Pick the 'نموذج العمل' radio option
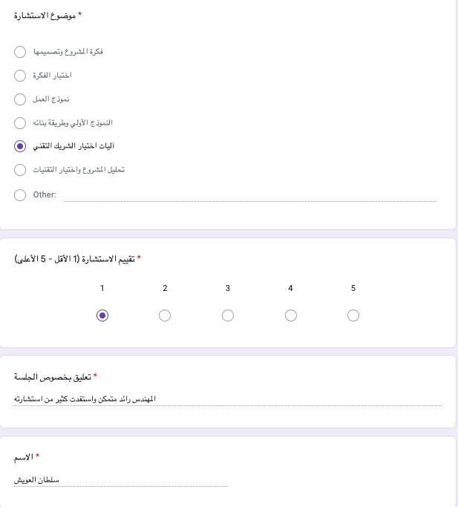Viewport: 458px width, 507px height. click(x=20, y=99)
